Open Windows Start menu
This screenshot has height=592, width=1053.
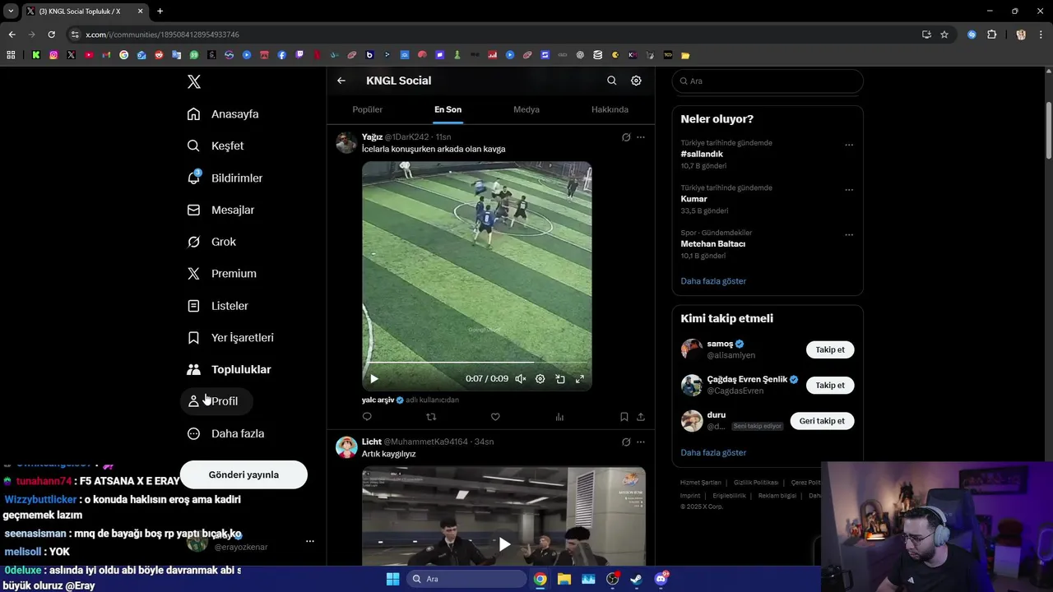point(392,579)
